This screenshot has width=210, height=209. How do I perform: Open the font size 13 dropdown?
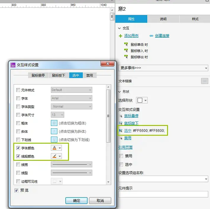click(x=57, y=115)
